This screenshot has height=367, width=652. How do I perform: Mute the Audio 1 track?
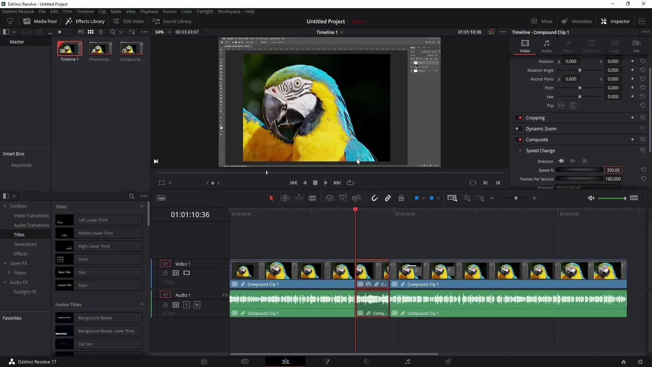pos(197,305)
